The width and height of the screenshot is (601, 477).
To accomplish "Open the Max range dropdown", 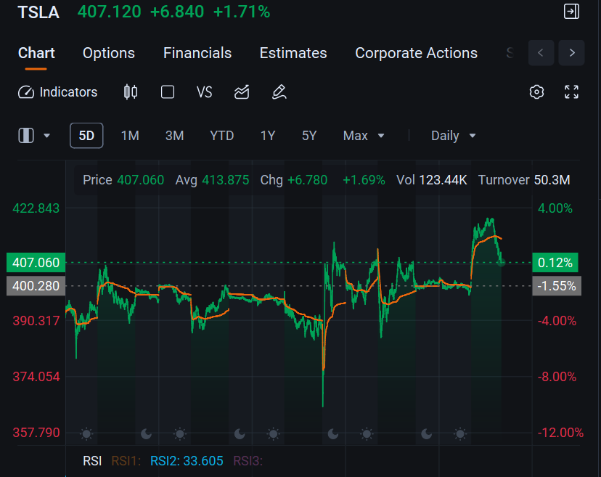I will click(364, 136).
